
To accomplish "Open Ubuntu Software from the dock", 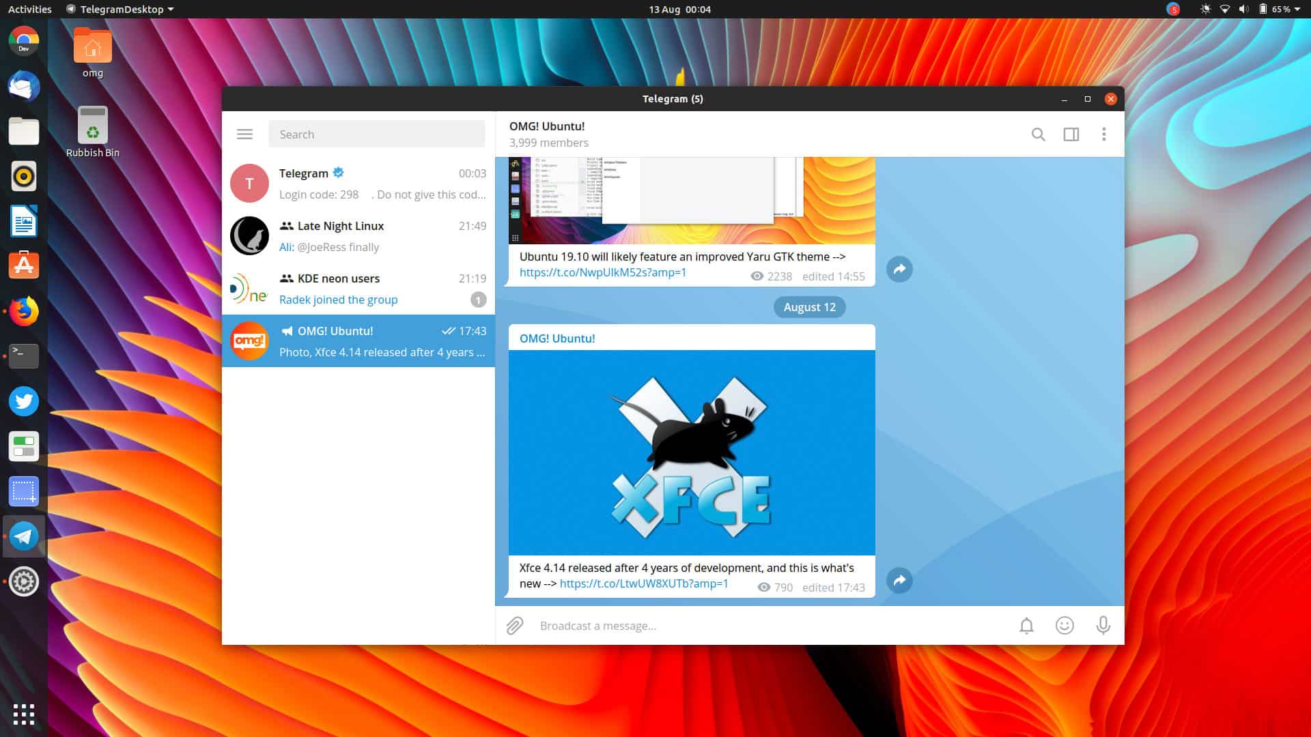I will [x=24, y=266].
